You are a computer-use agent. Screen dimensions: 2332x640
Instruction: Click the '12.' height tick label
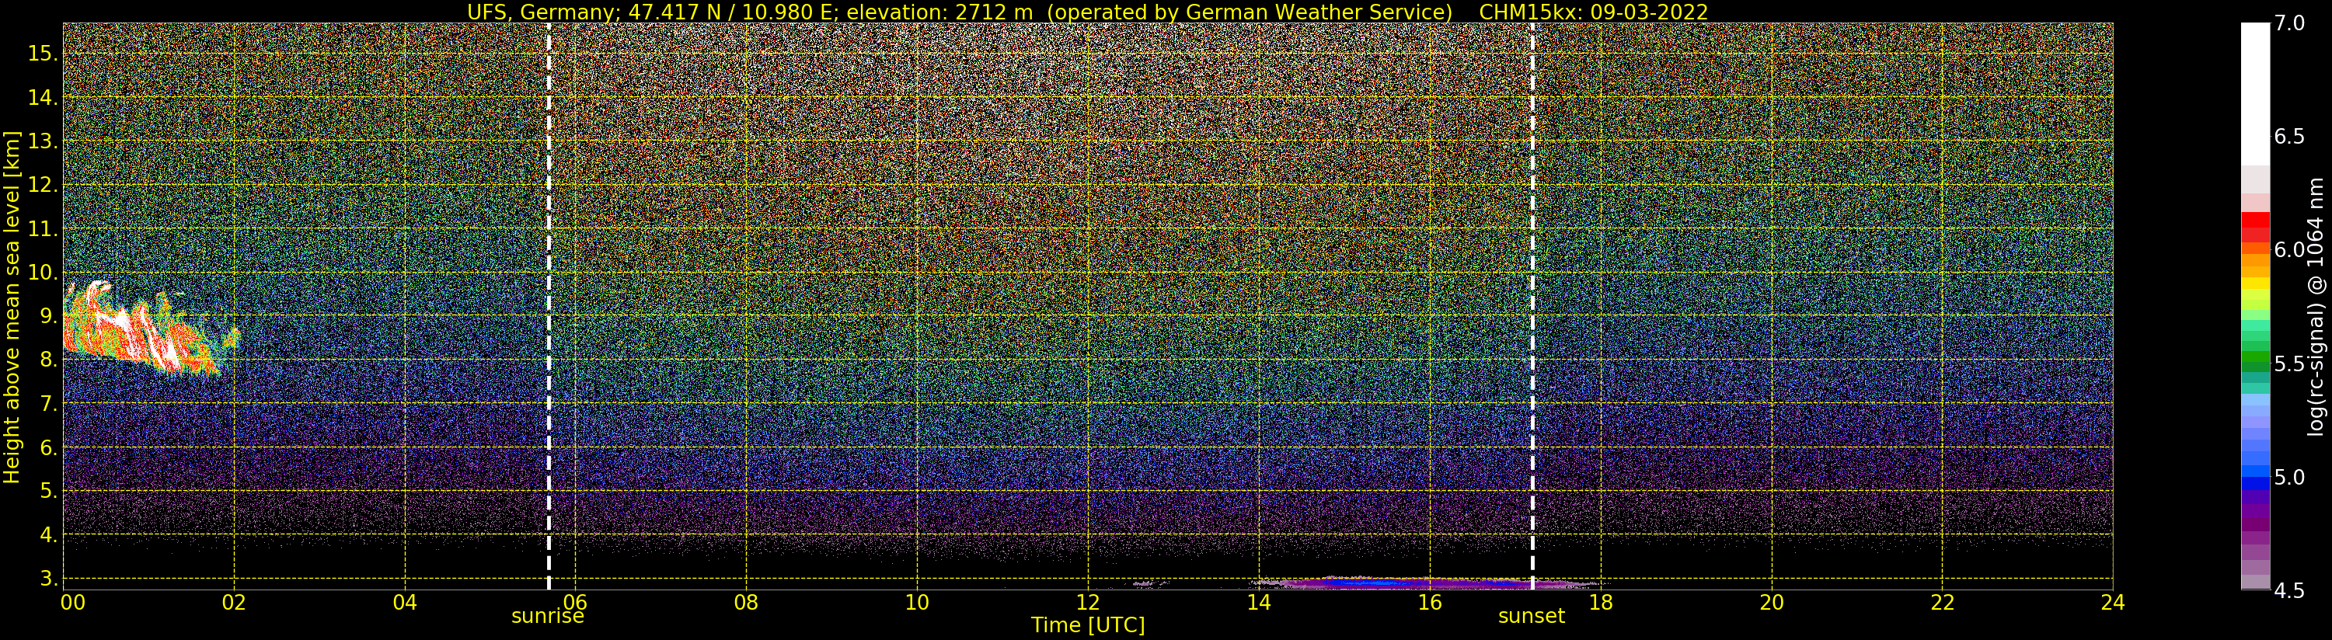point(43,185)
